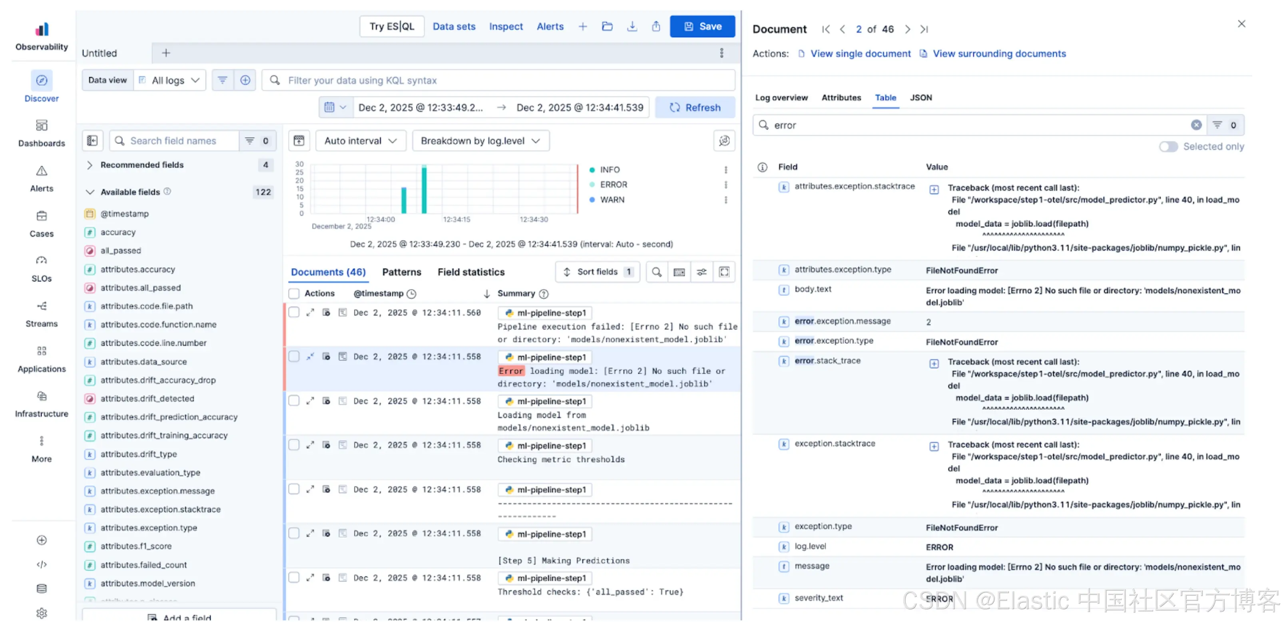Image resolution: width=1283 pixels, height=622 pixels.
Task: Open Breakdown by log.level dropdown
Action: click(480, 141)
